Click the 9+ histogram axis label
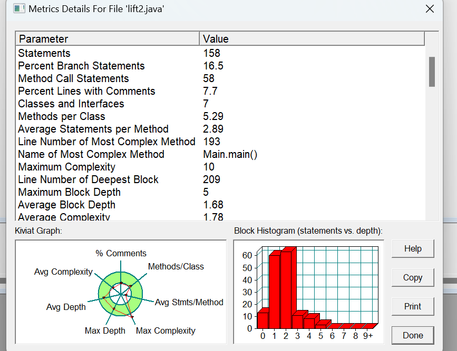 (368, 336)
